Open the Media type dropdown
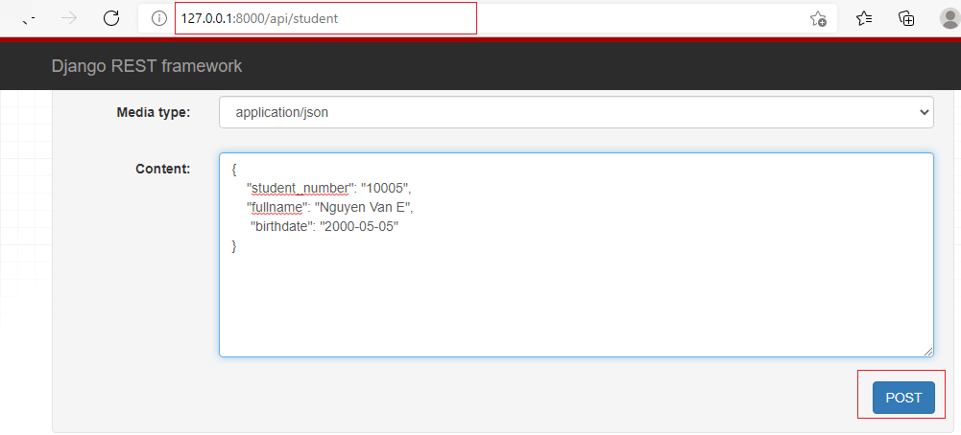This screenshot has height=435, width=961. [x=575, y=112]
